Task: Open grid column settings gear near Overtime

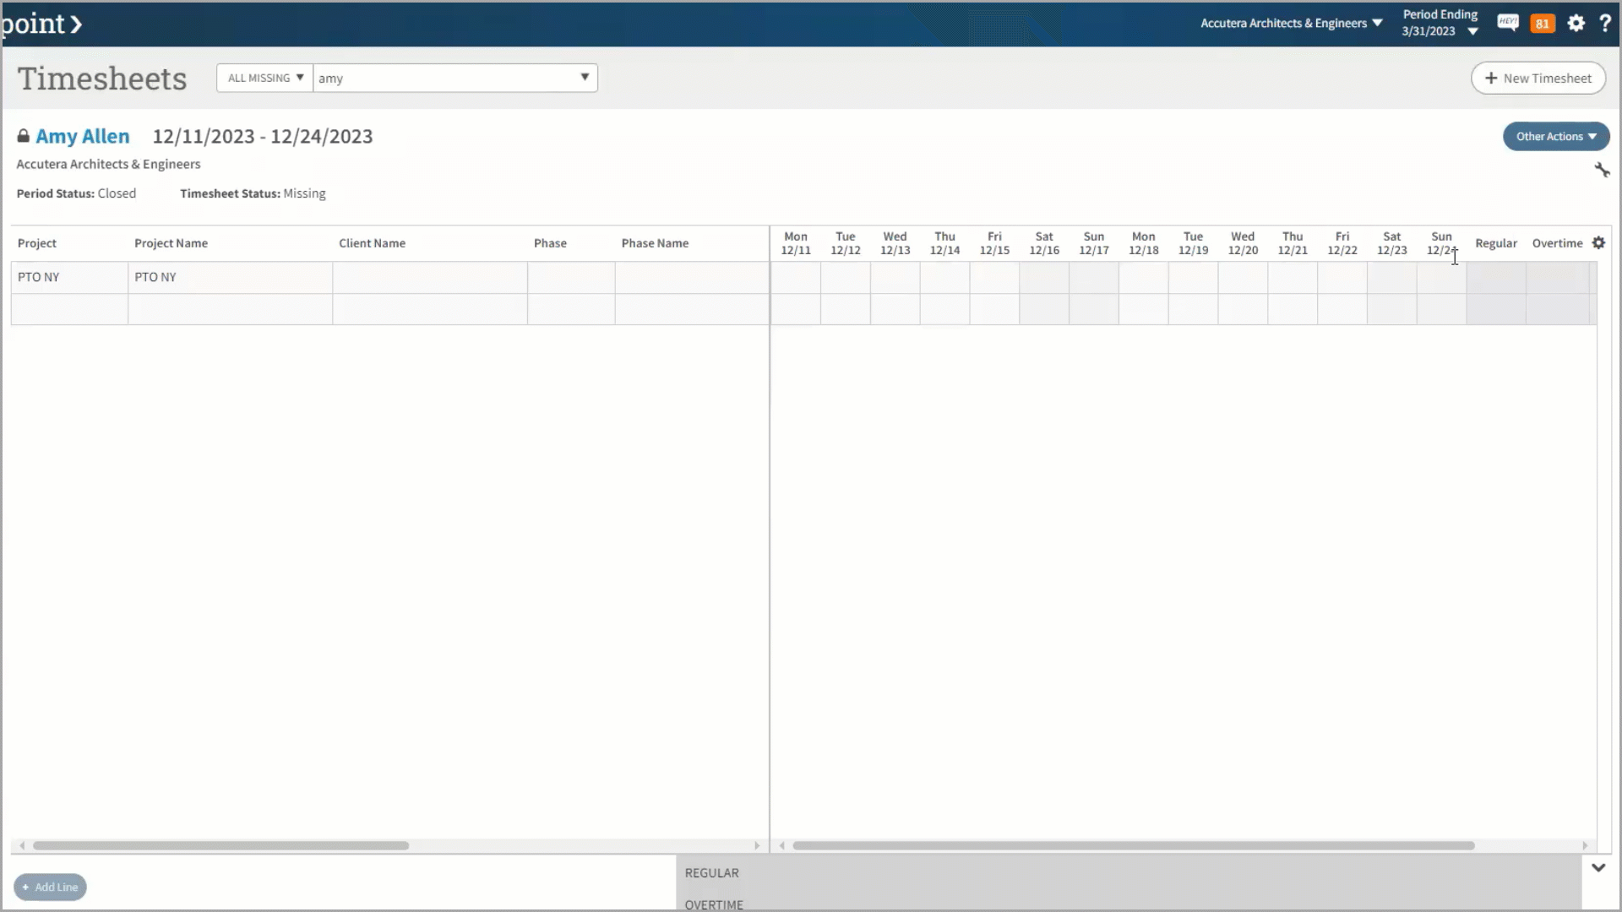Action: [x=1598, y=242]
